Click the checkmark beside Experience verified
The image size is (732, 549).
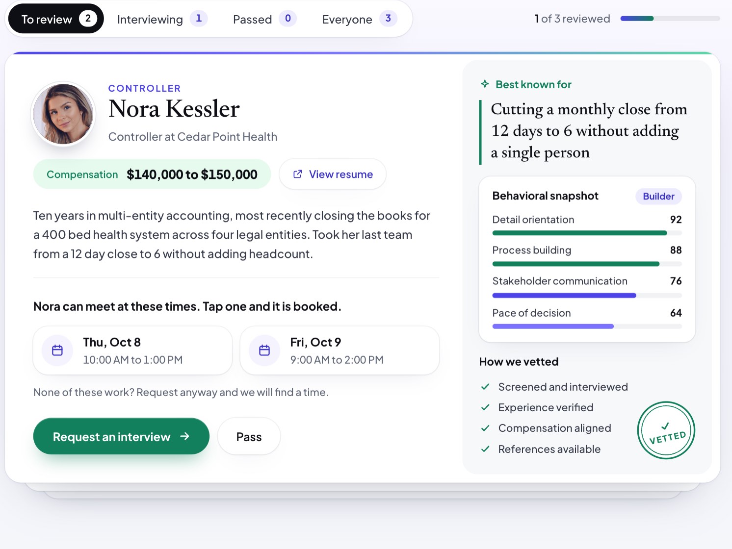485,407
